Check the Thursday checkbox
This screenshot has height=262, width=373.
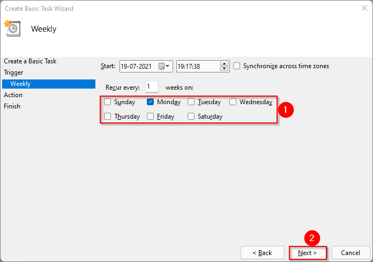(x=107, y=117)
